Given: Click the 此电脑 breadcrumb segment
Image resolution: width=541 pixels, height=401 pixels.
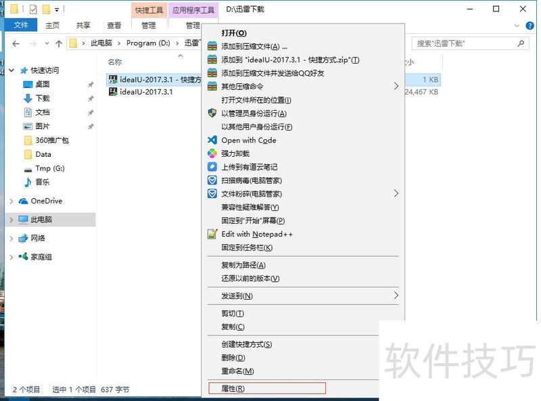Looking at the screenshot, I should (x=101, y=43).
